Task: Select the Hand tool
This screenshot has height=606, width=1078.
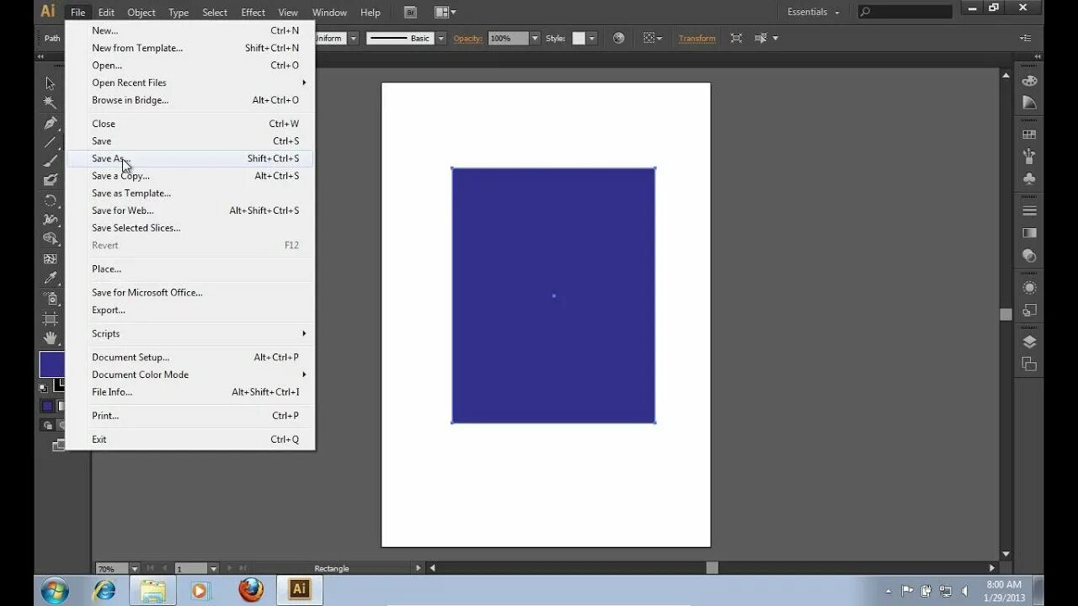Action: [x=51, y=338]
